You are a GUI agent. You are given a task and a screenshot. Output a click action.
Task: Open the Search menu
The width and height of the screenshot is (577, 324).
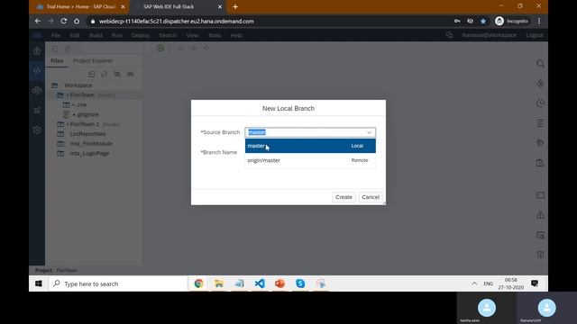click(x=168, y=35)
